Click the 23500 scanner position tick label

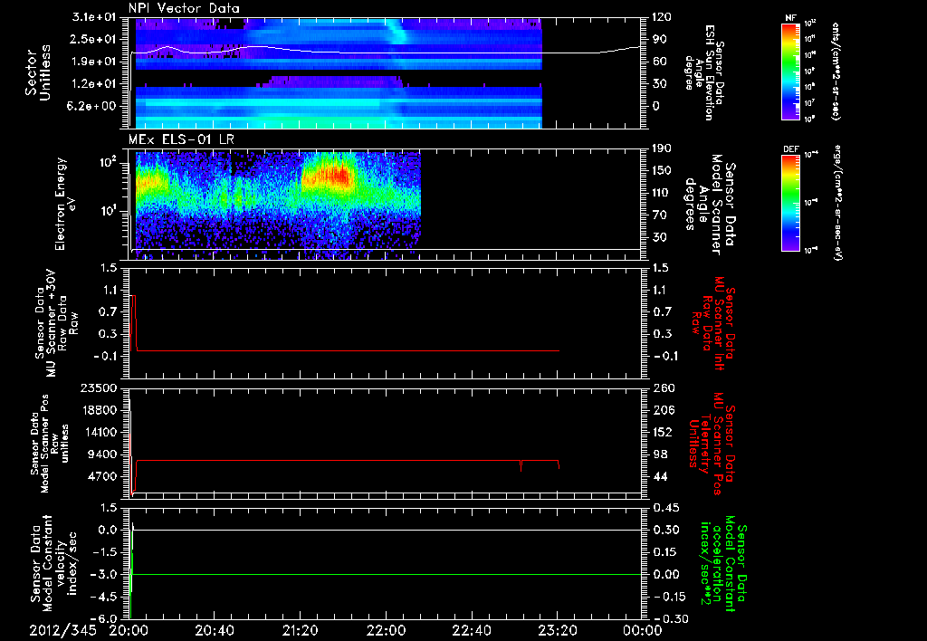(x=98, y=388)
